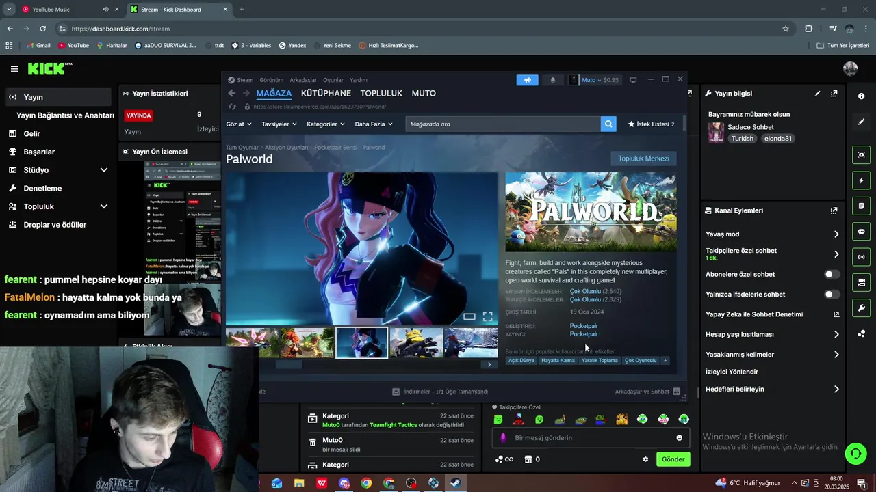The image size is (876, 492).
Task: Open the Daha Fazla dropdown
Action: click(374, 124)
